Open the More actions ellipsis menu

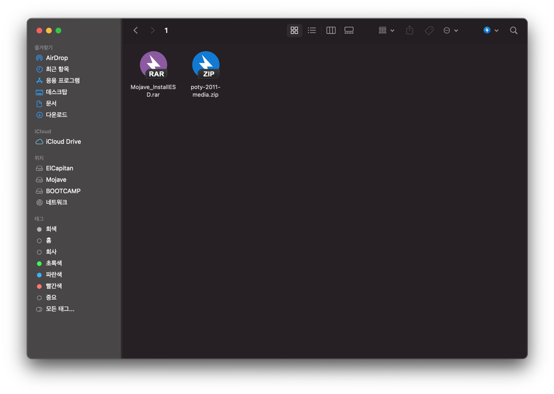[x=450, y=30]
